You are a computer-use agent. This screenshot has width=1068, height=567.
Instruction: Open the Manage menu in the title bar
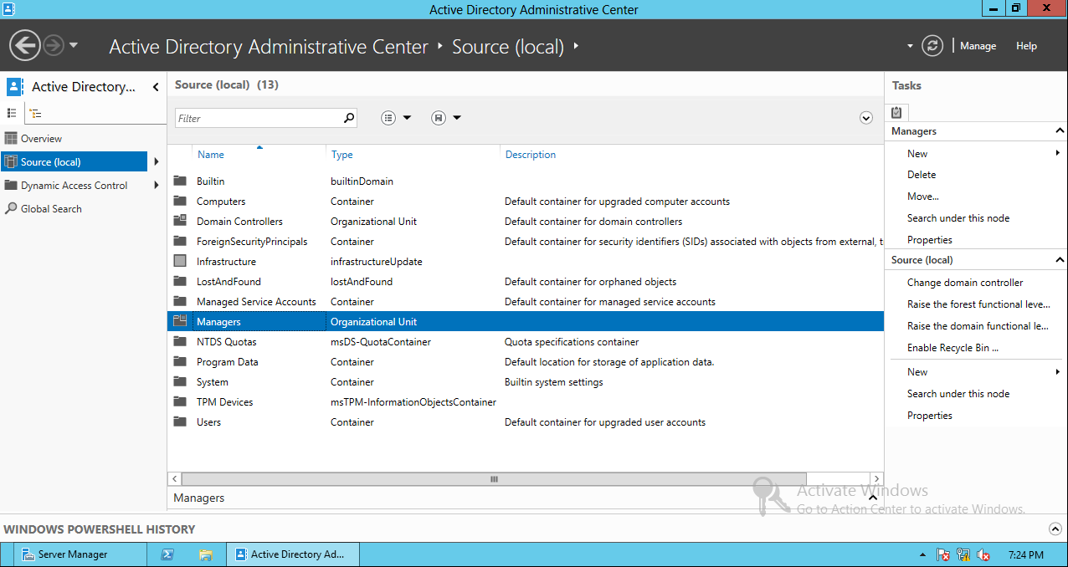tap(977, 46)
